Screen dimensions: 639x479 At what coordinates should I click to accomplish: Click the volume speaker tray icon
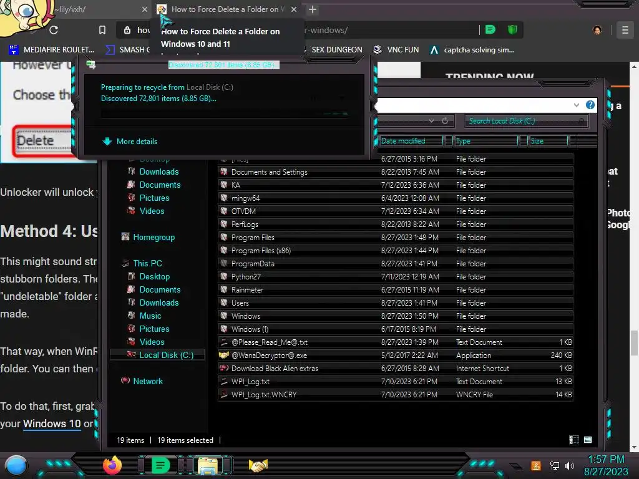coord(570,465)
